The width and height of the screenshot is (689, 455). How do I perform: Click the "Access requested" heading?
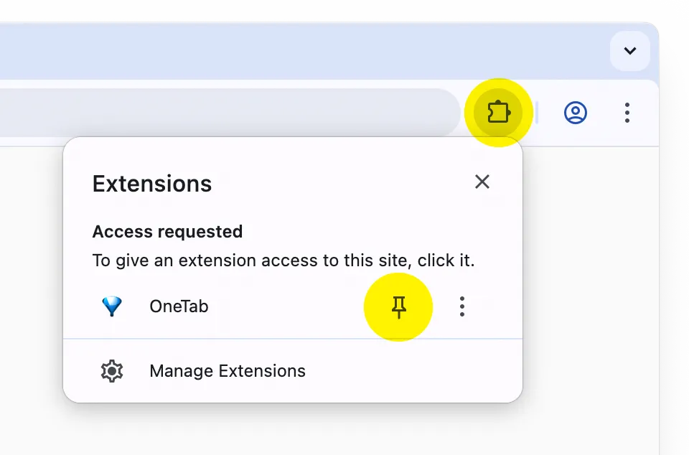167,232
